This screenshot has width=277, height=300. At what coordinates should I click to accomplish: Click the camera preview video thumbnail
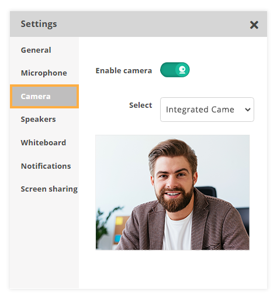click(172, 192)
